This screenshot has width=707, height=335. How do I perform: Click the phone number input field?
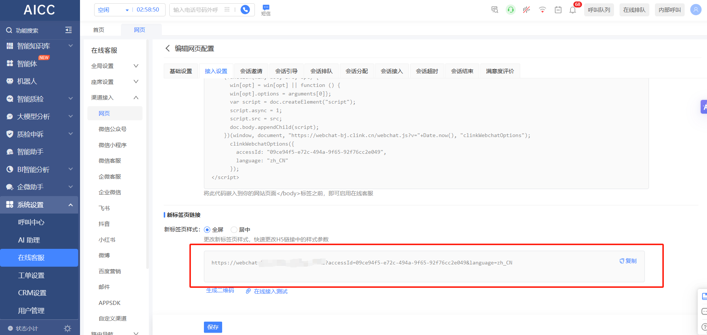pos(196,10)
